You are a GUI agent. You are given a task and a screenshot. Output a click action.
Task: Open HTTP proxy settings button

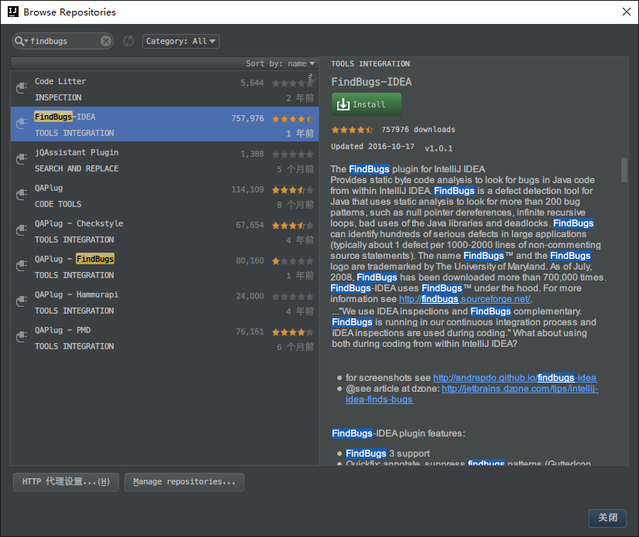click(66, 482)
